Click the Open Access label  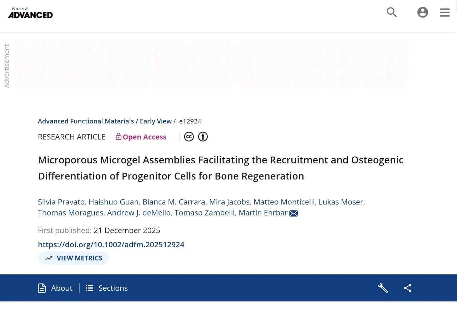(x=141, y=137)
